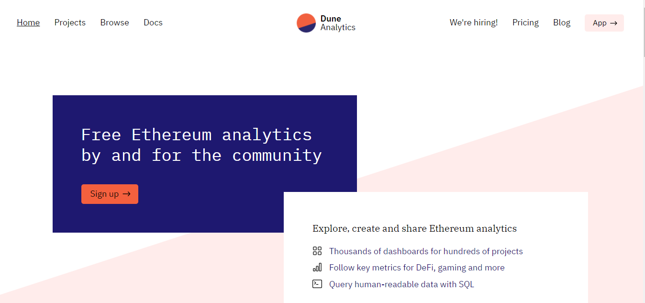Click the arrow in the App button
Screen dimensions: 645x303
tap(613, 23)
